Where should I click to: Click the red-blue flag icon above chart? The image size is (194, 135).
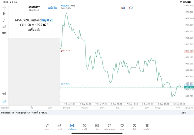click(123, 8)
